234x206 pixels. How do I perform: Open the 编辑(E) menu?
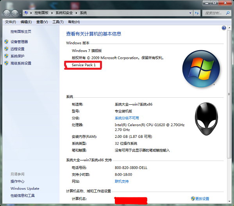point(26,22)
